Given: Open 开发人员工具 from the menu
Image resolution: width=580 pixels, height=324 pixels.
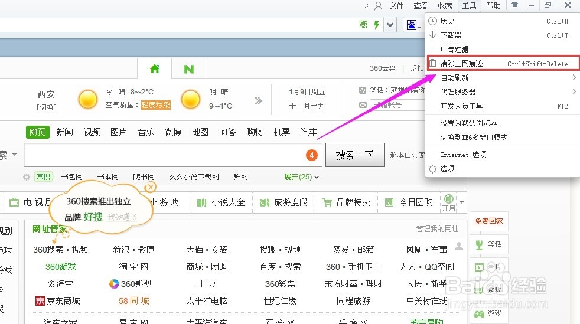Looking at the screenshot, I should (501, 106).
